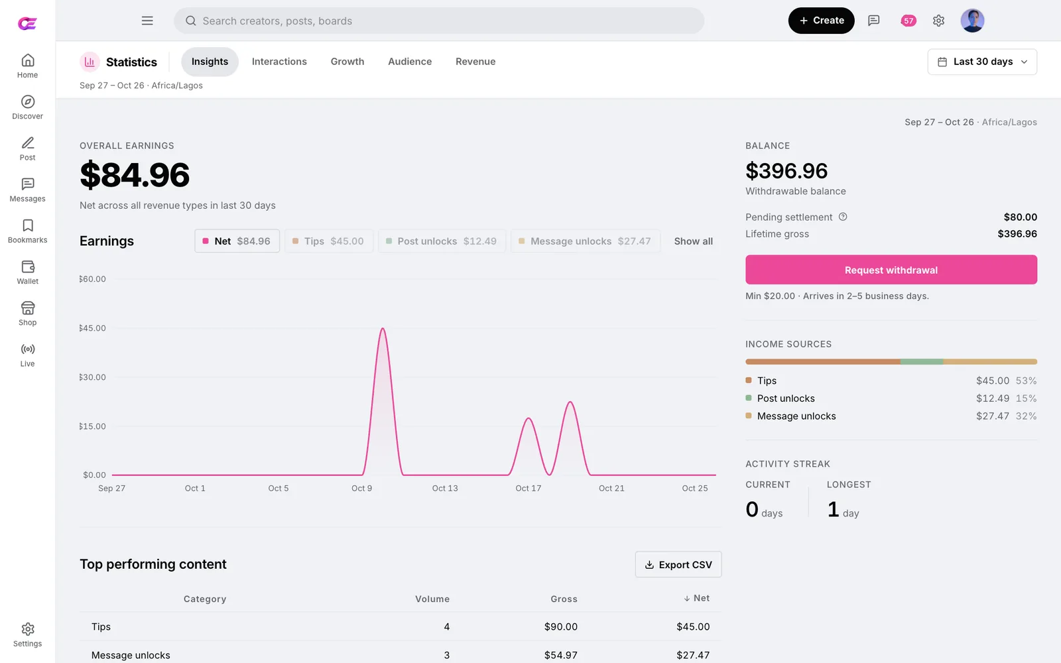Screen dimensions: 1061x663
Task: Click Request withdrawal button
Action: click(x=891, y=270)
